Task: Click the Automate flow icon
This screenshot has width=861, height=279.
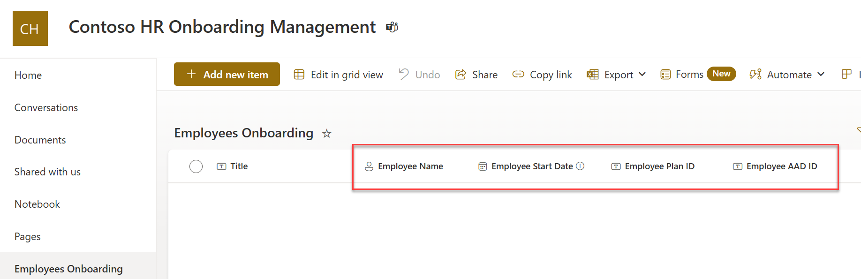Action: [755, 74]
